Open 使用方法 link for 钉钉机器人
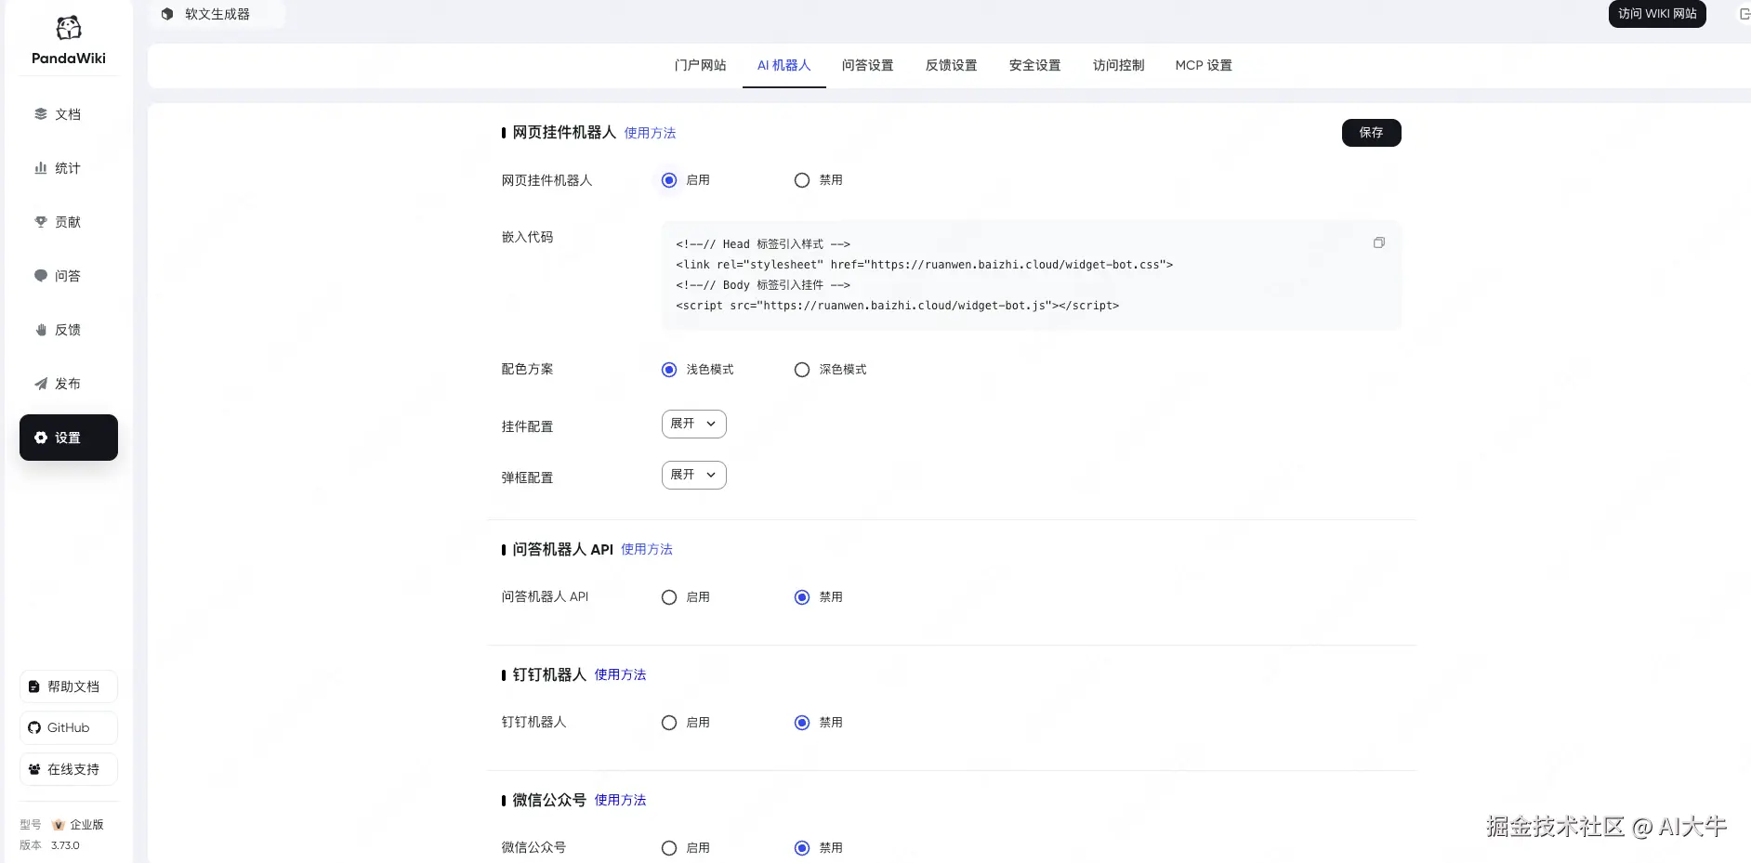 (x=620, y=674)
